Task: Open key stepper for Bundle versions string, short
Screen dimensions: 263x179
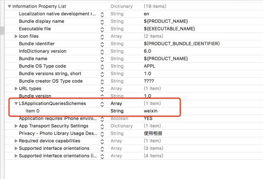Action: click(102, 74)
